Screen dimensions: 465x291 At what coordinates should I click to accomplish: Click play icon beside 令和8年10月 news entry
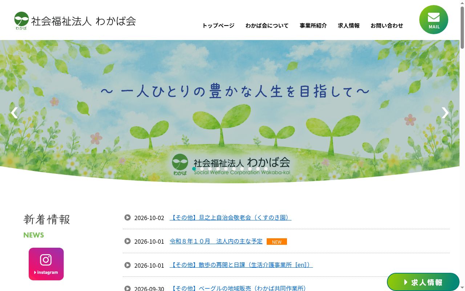(128, 241)
